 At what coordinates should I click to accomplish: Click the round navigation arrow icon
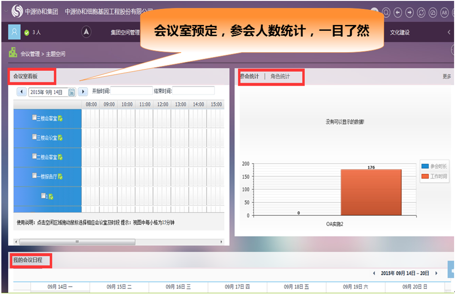tap(86, 32)
